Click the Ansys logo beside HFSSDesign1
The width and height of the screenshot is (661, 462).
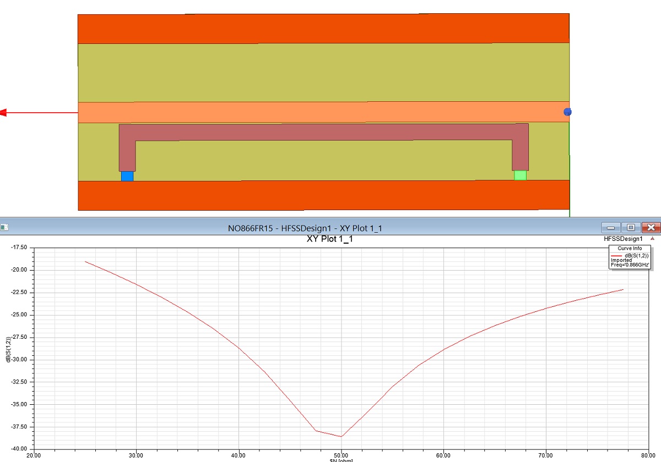click(x=653, y=239)
